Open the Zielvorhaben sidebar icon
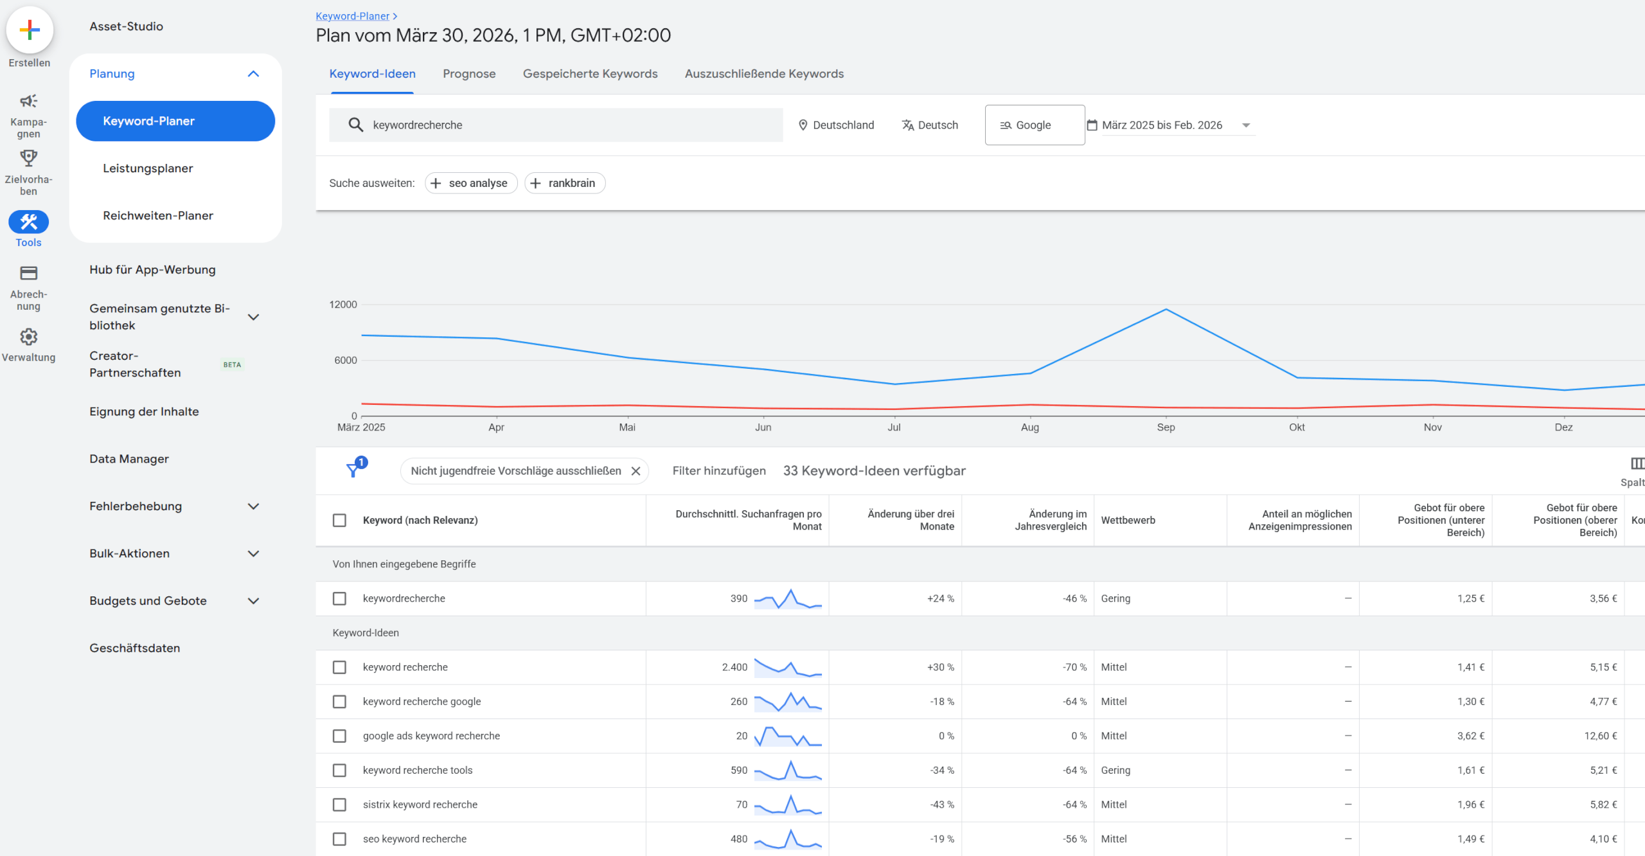Image resolution: width=1645 pixels, height=856 pixels. pos(28,159)
